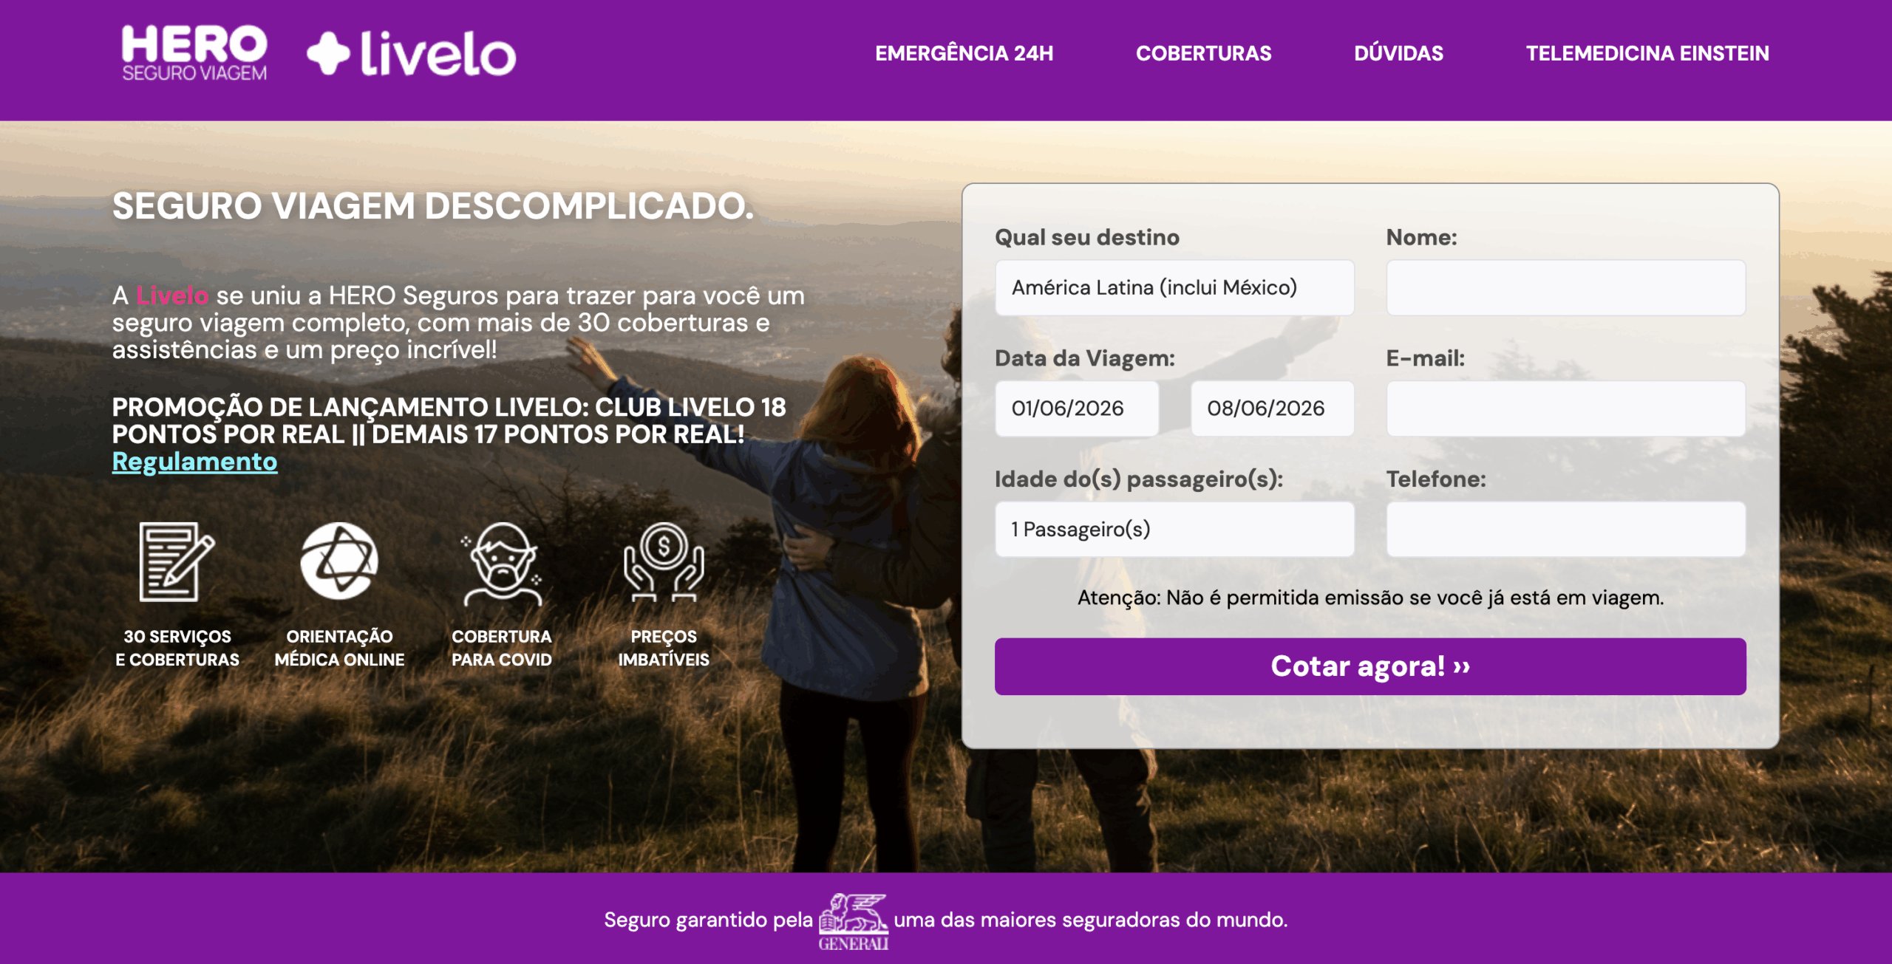Open the return date 08/06/2026 picker
1892x964 pixels.
click(1272, 408)
